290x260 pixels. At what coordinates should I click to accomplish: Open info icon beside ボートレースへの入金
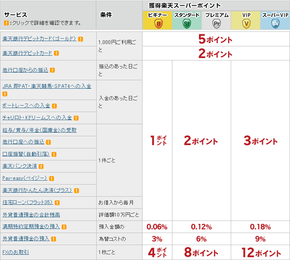[54, 106]
